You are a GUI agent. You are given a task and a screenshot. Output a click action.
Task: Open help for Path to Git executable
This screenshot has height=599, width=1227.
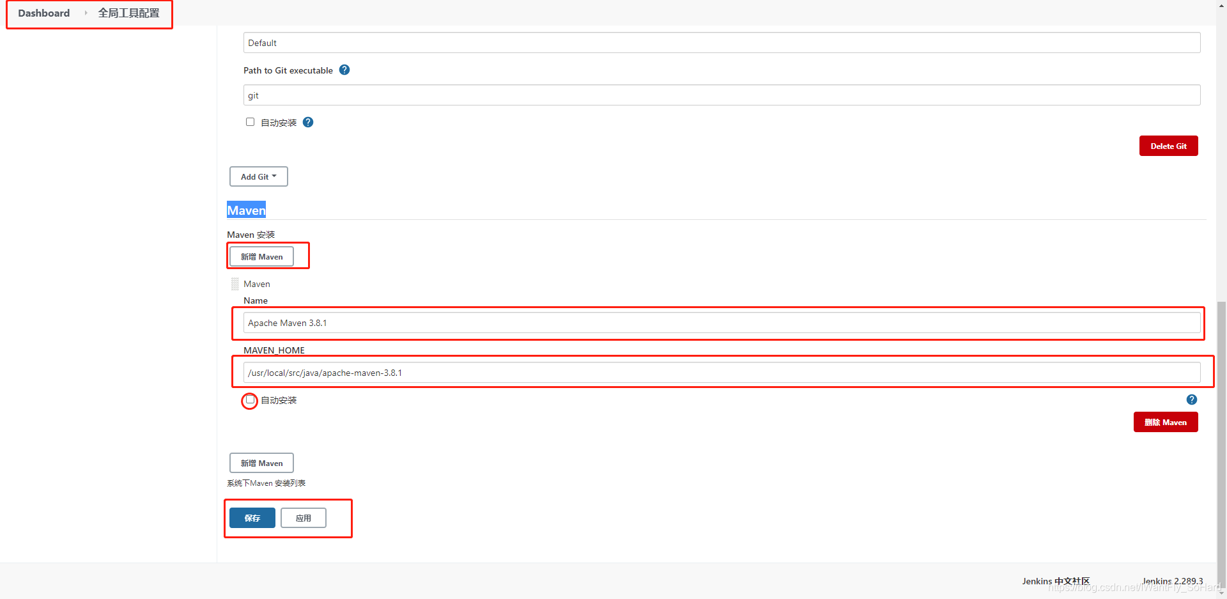pos(344,70)
